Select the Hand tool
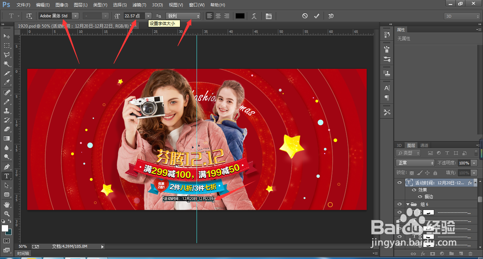483x259 pixels. click(6, 205)
